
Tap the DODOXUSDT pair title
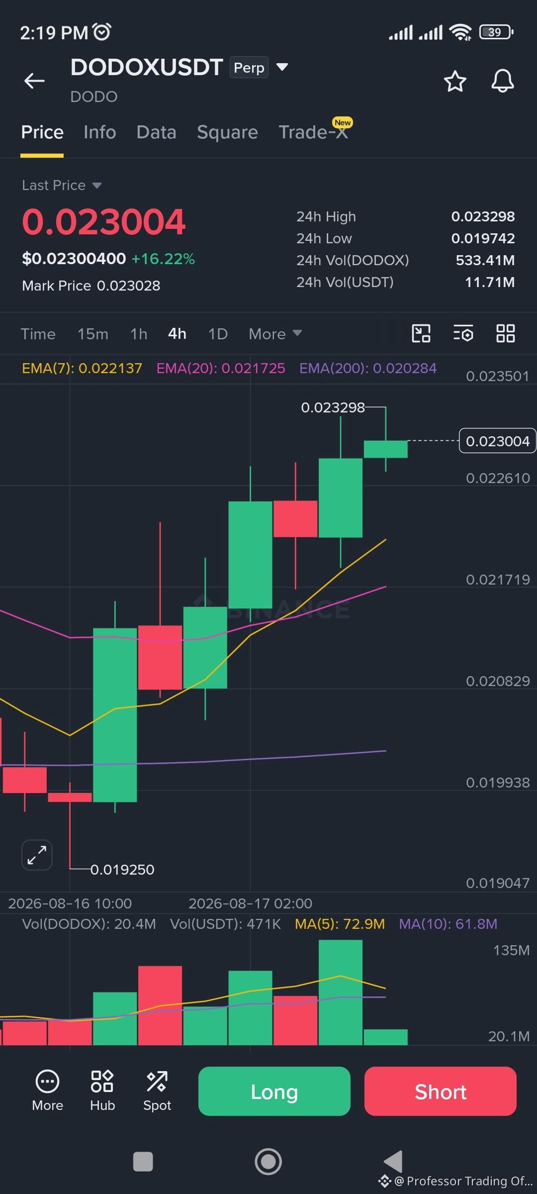(147, 67)
